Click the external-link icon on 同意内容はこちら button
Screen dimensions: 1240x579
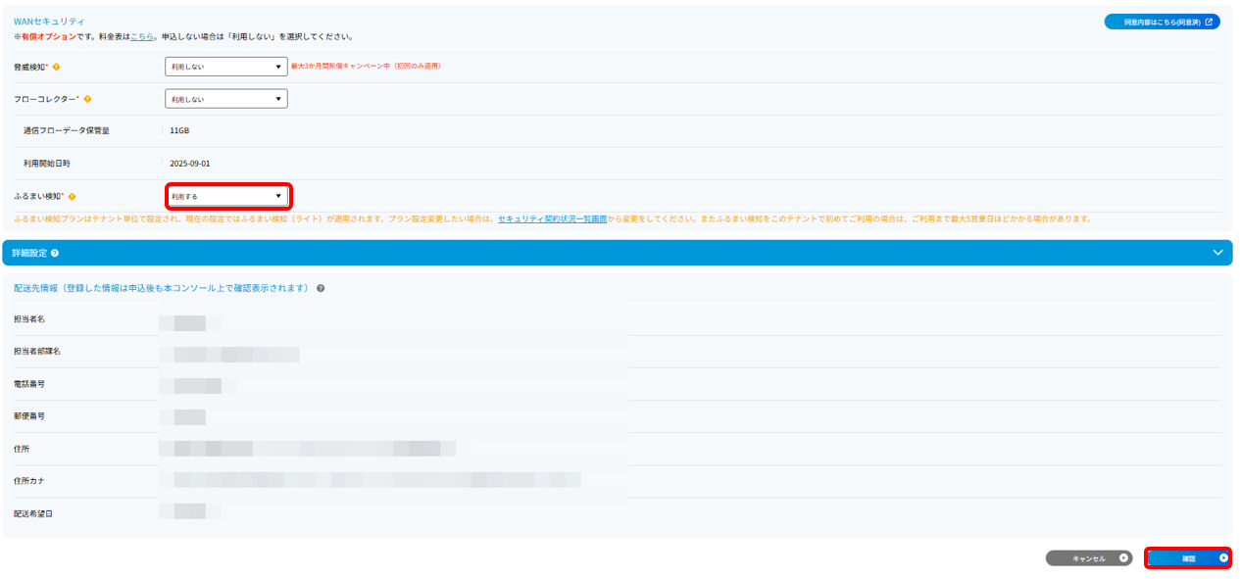(x=1208, y=21)
